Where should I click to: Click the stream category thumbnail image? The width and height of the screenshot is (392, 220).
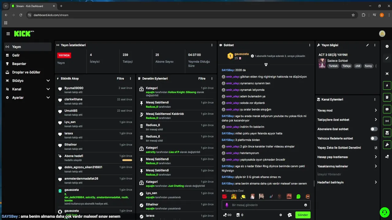tap(322, 63)
